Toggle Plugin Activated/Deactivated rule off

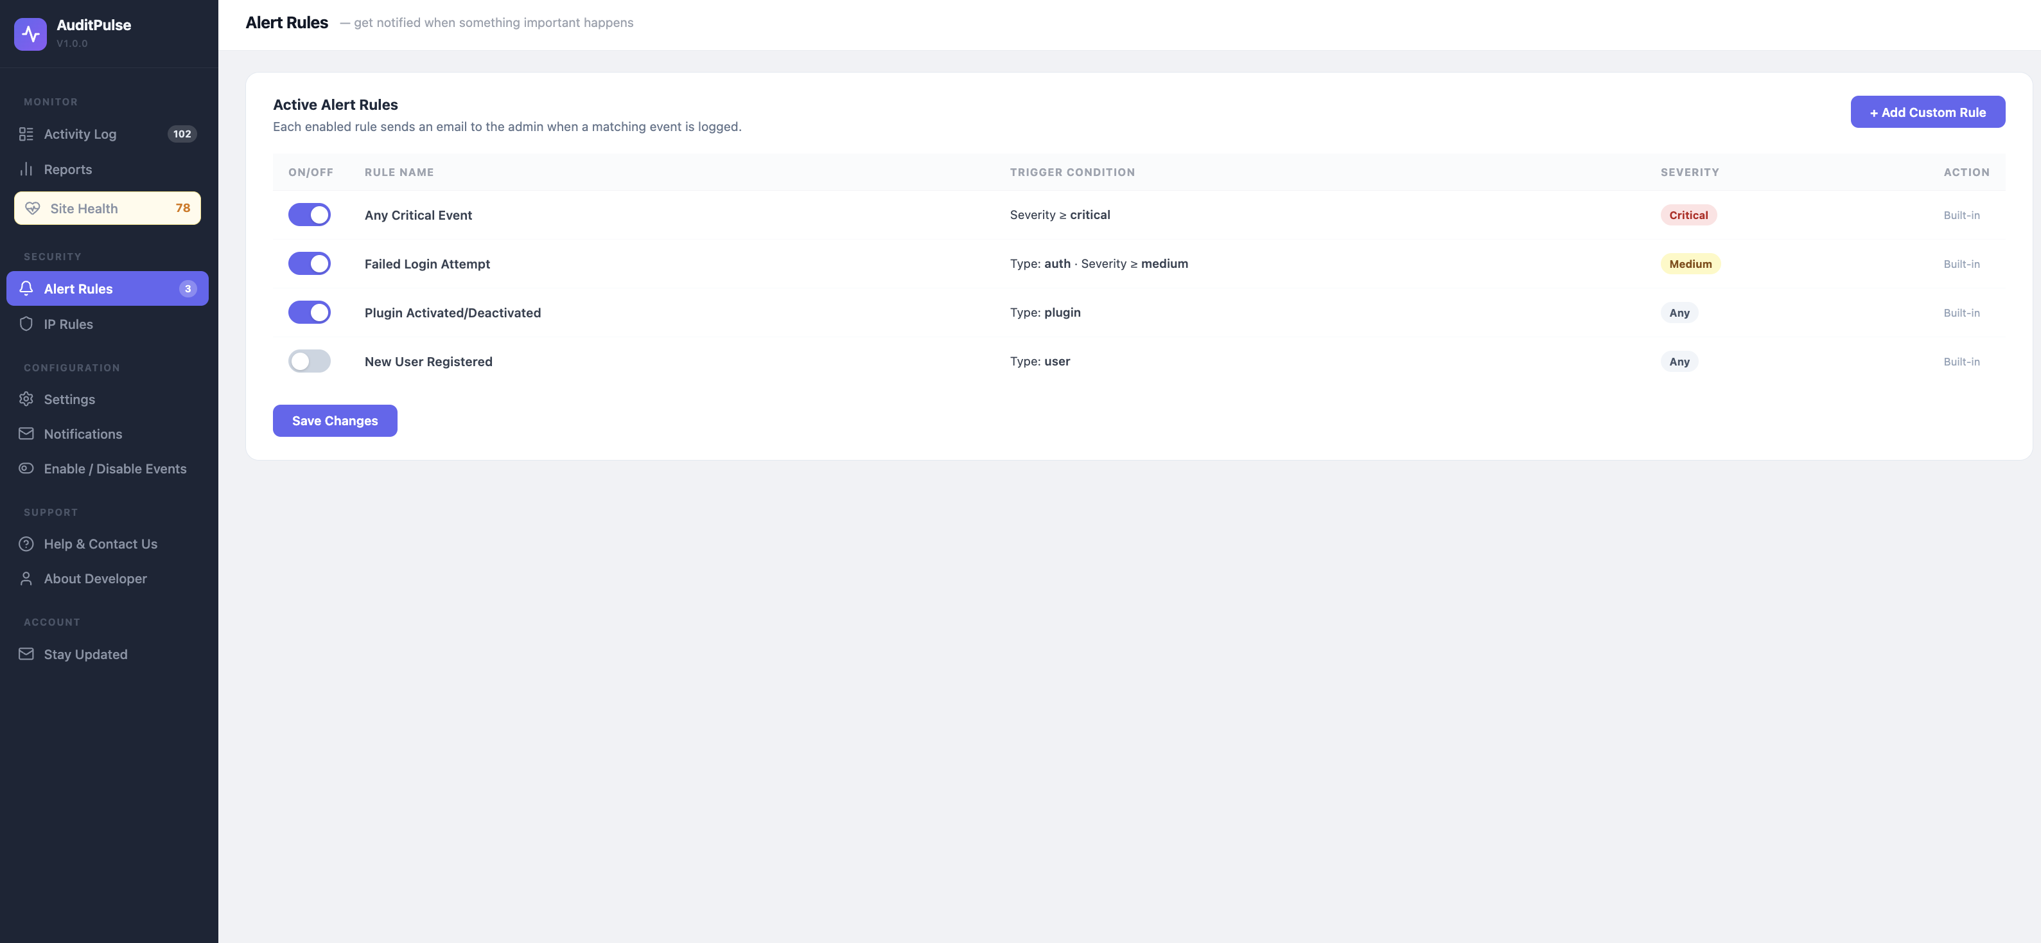(x=309, y=312)
